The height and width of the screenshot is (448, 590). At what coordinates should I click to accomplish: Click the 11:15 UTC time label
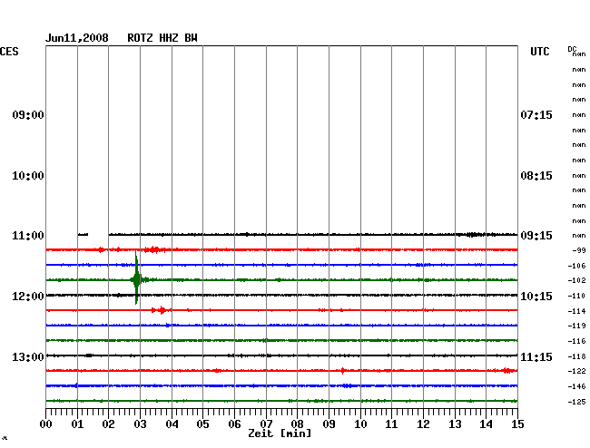[x=536, y=356]
